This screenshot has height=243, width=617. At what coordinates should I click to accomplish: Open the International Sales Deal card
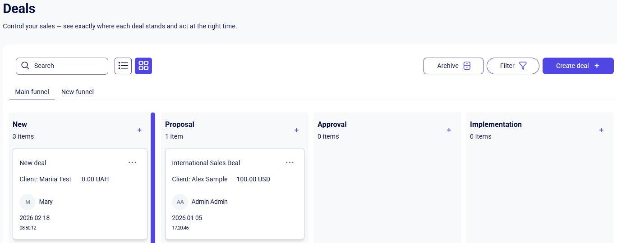pos(206,163)
